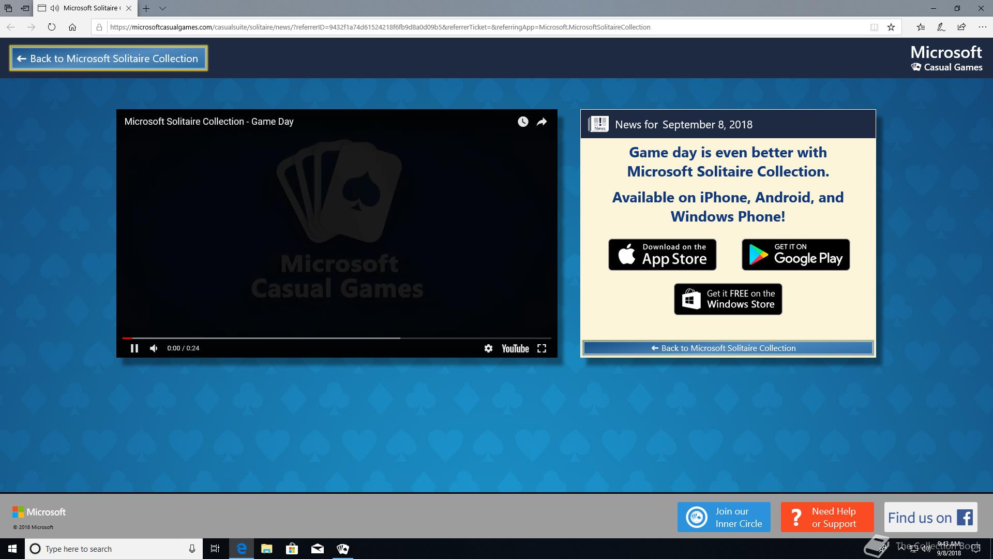Viewport: 993px width, 559px height.
Task: Click Watch Later clock icon
Action: click(523, 122)
